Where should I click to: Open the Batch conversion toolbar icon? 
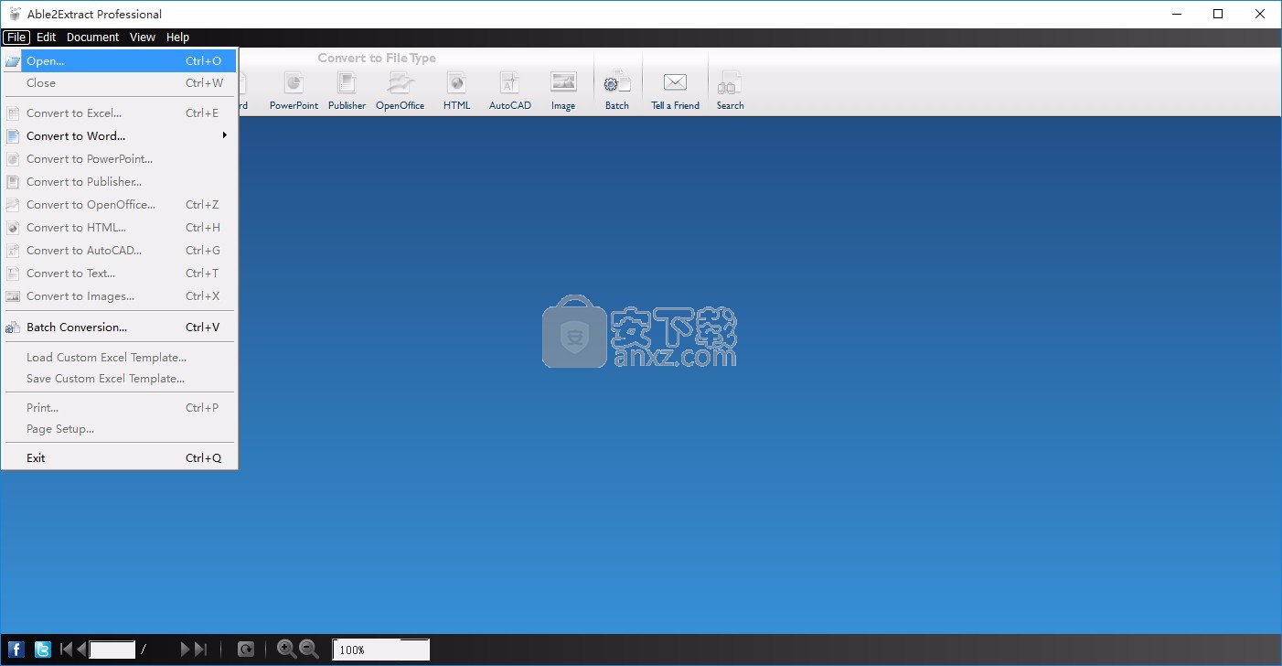[617, 83]
